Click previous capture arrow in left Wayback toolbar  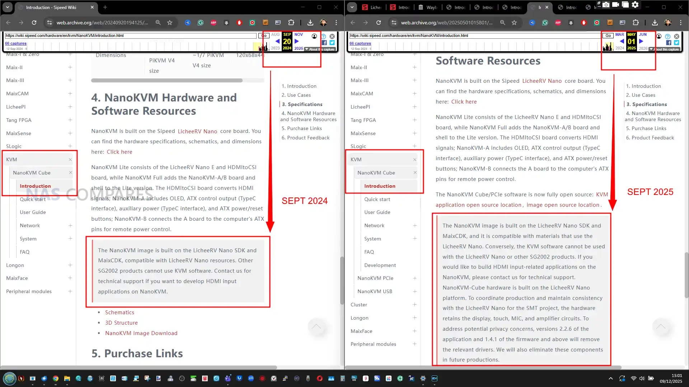coord(277,41)
